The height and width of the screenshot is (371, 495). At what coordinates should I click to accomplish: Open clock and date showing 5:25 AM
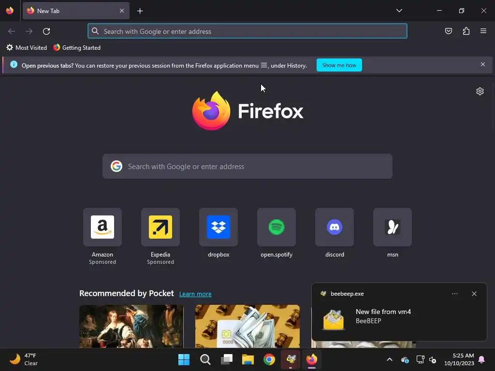pos(459,359)
